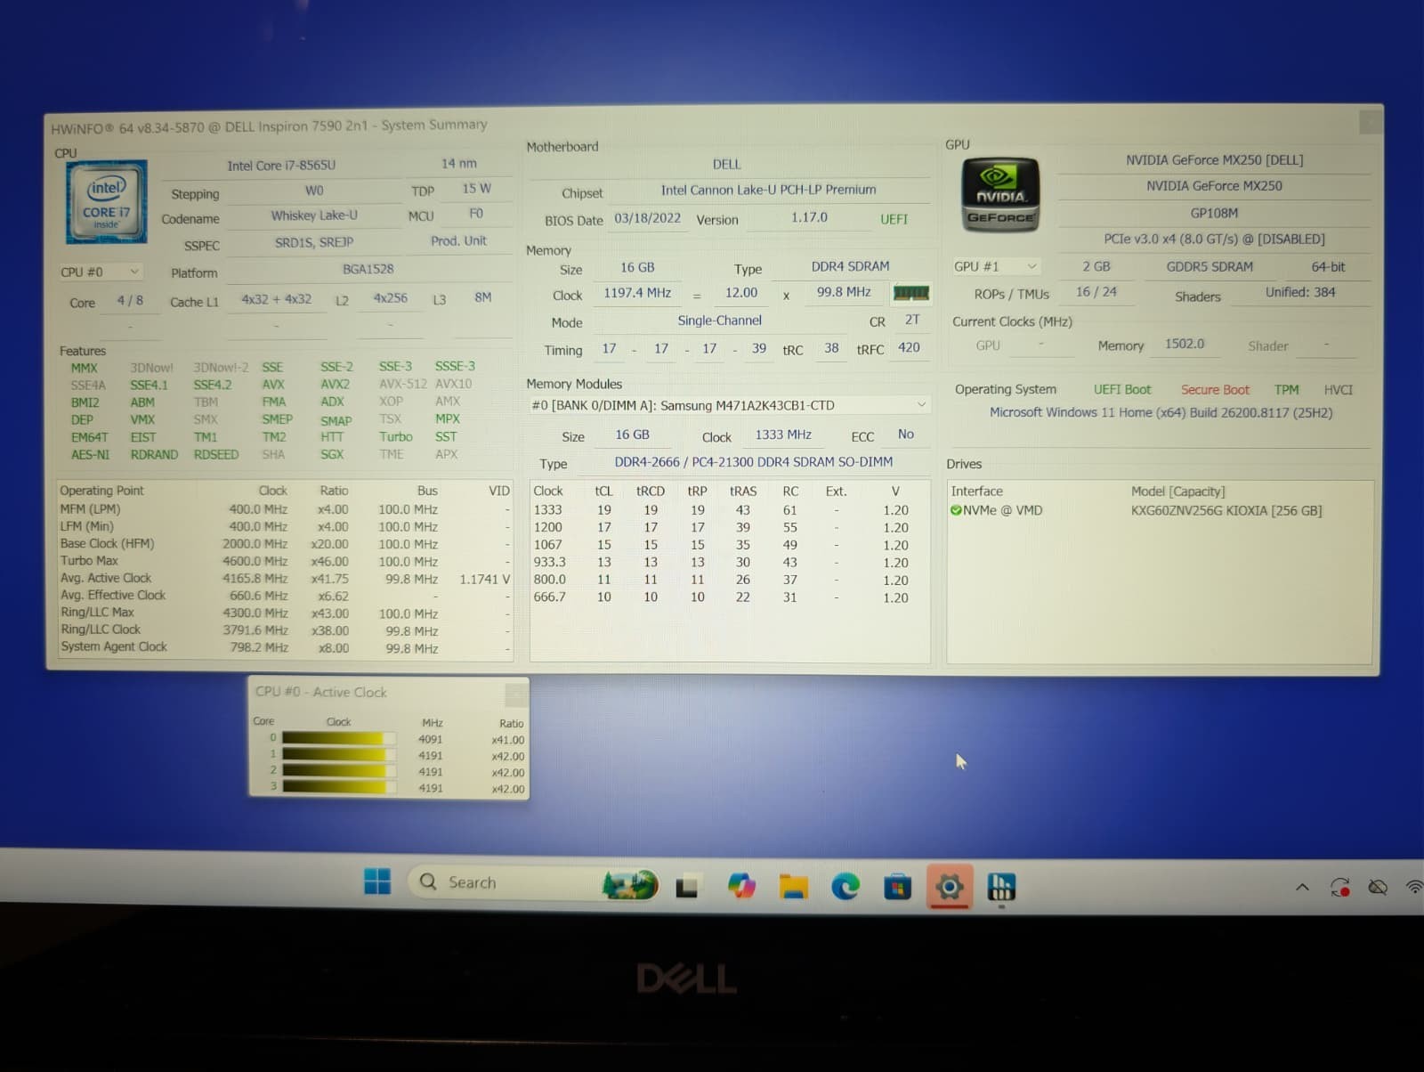The width and height of the screenshot is (1424, 1072).
Task: Click the green NVMe drive status icon
Action: [x=956, y=510]
